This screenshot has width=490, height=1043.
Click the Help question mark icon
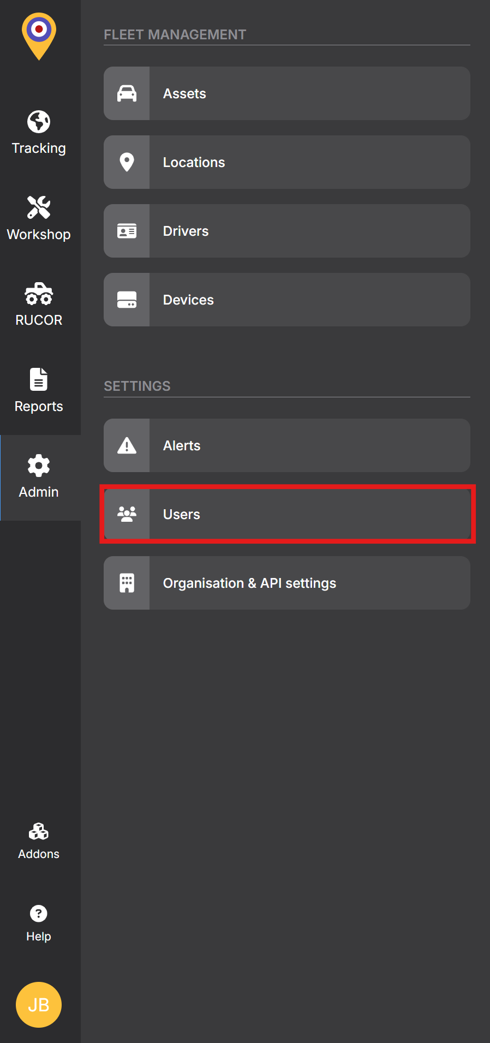[x=39, y=913]
